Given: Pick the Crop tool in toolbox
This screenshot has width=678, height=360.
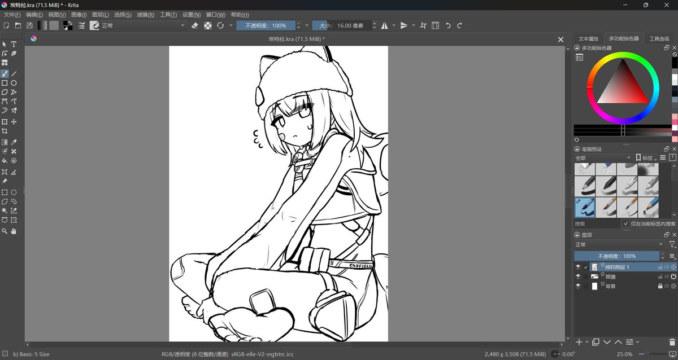Looking at the screenshot, I should pos(5,131).
